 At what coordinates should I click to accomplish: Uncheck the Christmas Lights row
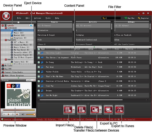coord(39,53)
